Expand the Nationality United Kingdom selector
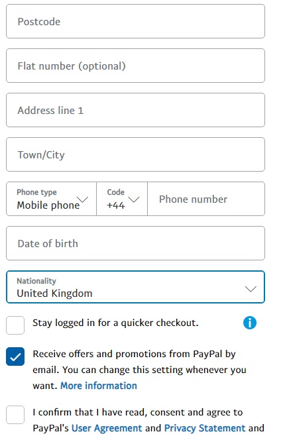Image resolution: width=281 pixels, height=438 pixels. [135, 287]
